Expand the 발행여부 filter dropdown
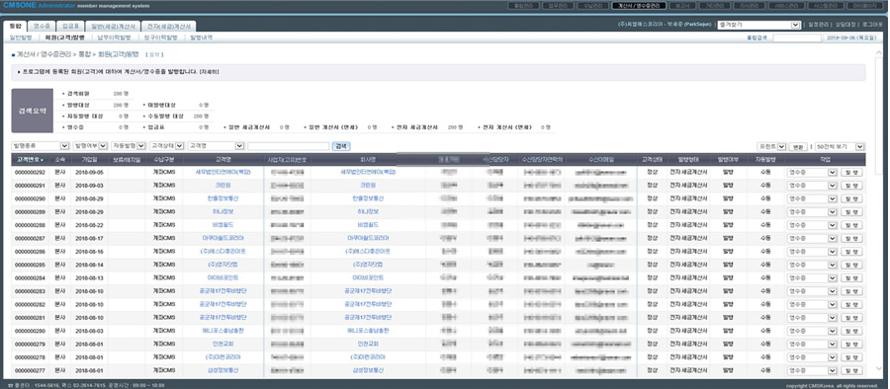Screen dimensions: 890x389 click(91, 146)
